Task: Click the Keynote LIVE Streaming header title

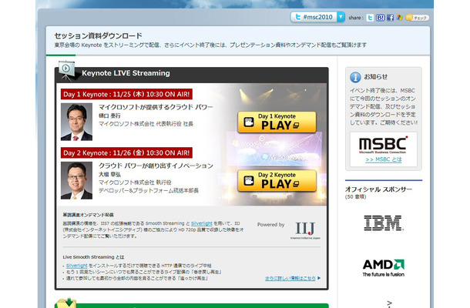Action: tap(126, 73)
